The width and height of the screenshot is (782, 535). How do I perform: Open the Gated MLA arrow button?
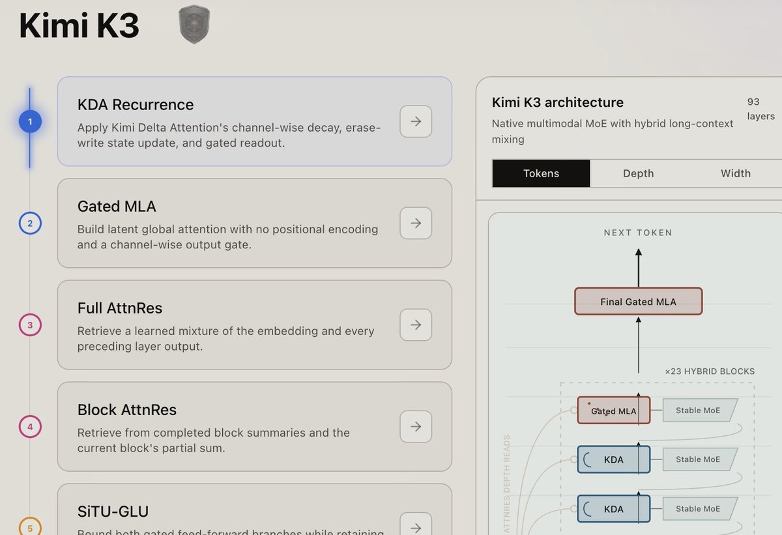(416, 223)
